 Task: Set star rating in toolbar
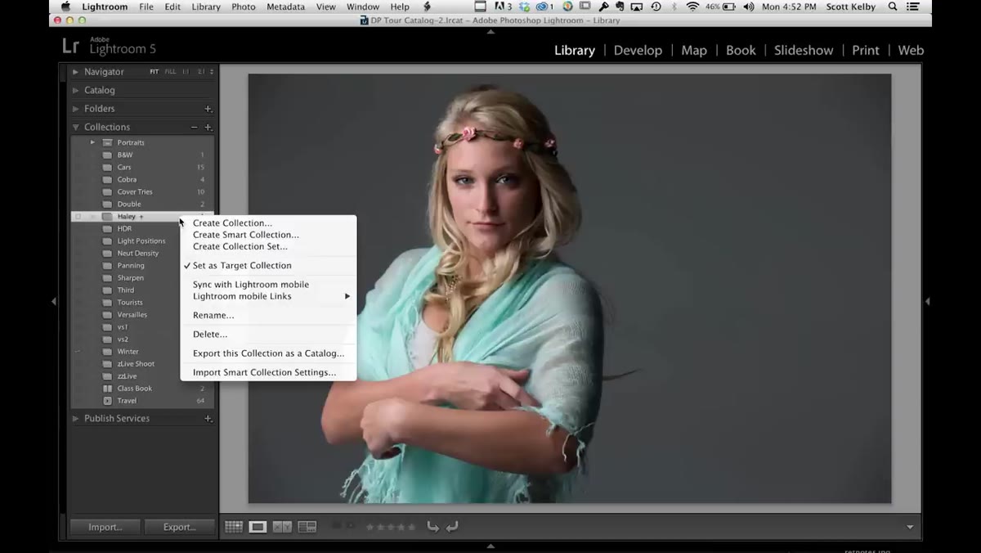pyautogui.click(x=391, y=527)
